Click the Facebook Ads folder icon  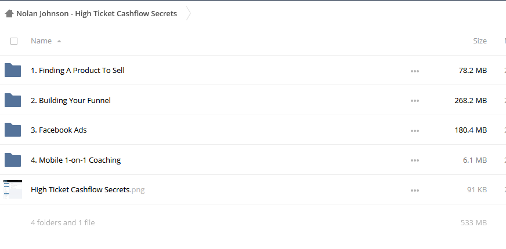pyautogui.click(x=13, y=130)
